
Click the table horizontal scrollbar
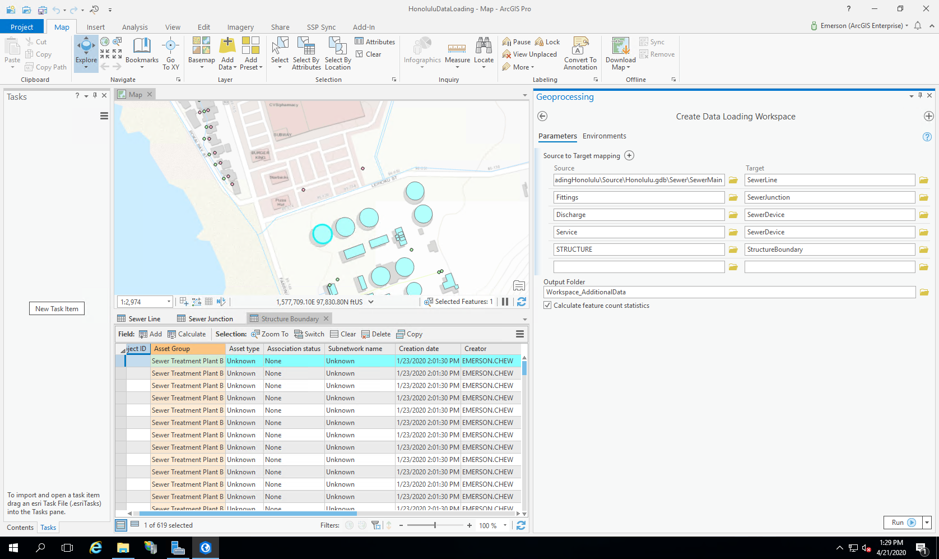pos(248,513)
